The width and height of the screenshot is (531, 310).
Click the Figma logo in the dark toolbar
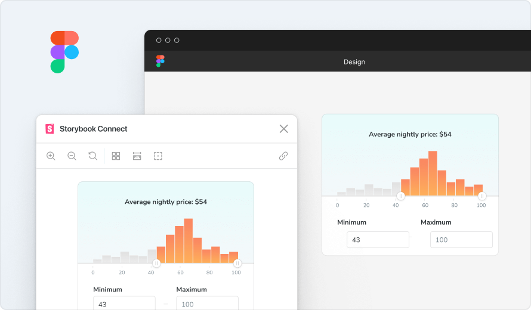pos(160,61)
